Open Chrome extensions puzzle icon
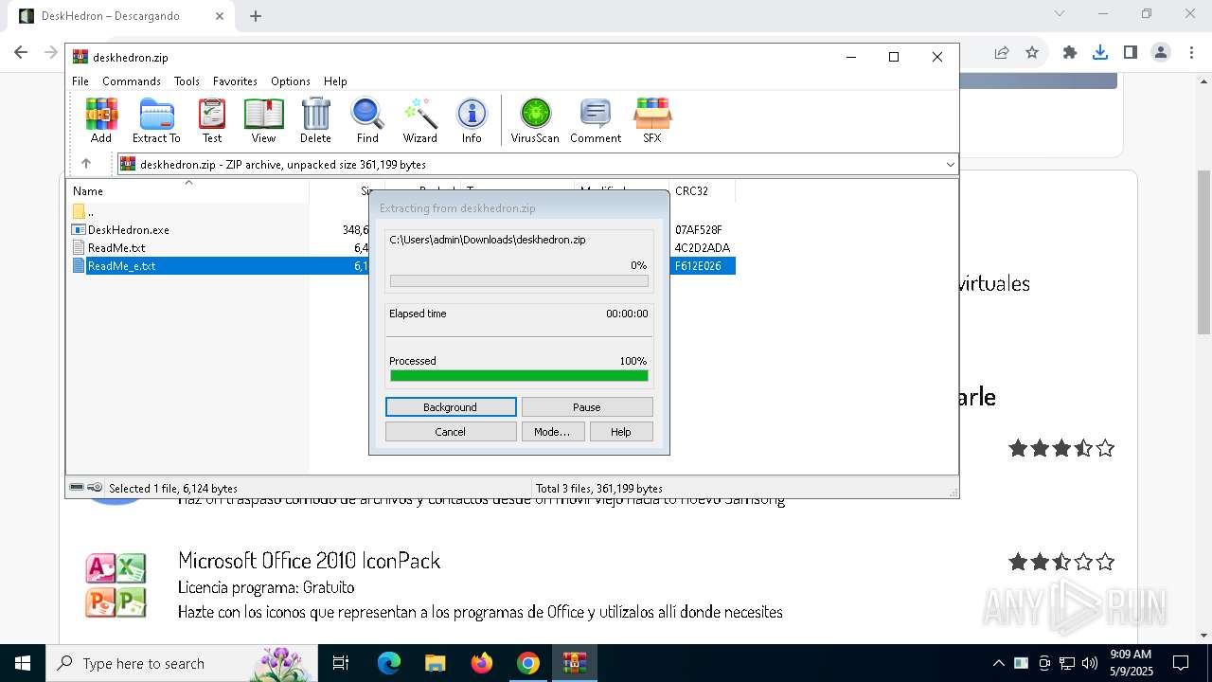Viewport: 1212px width, 682px height. coord(1070,53)
